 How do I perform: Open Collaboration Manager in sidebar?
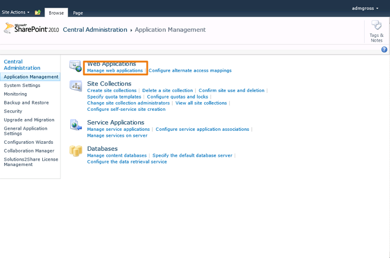click(29, 151)
